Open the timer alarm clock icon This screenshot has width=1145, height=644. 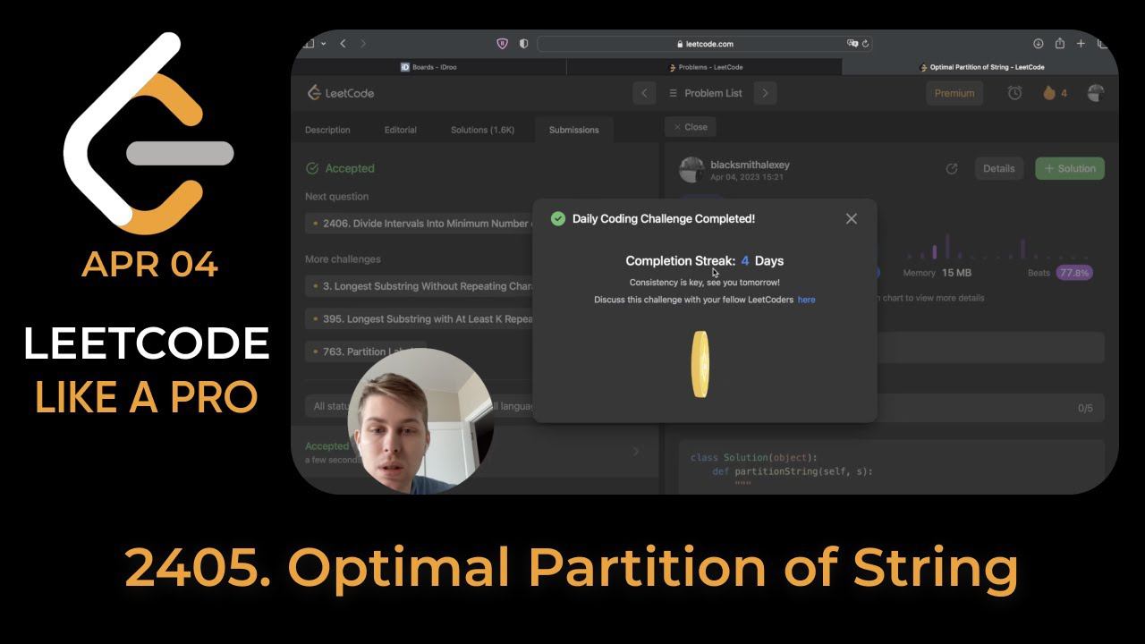coord(1014,93)
